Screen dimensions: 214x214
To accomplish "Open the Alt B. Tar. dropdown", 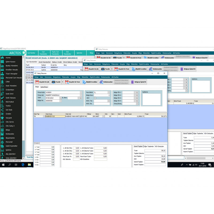I will click(109, 101).
